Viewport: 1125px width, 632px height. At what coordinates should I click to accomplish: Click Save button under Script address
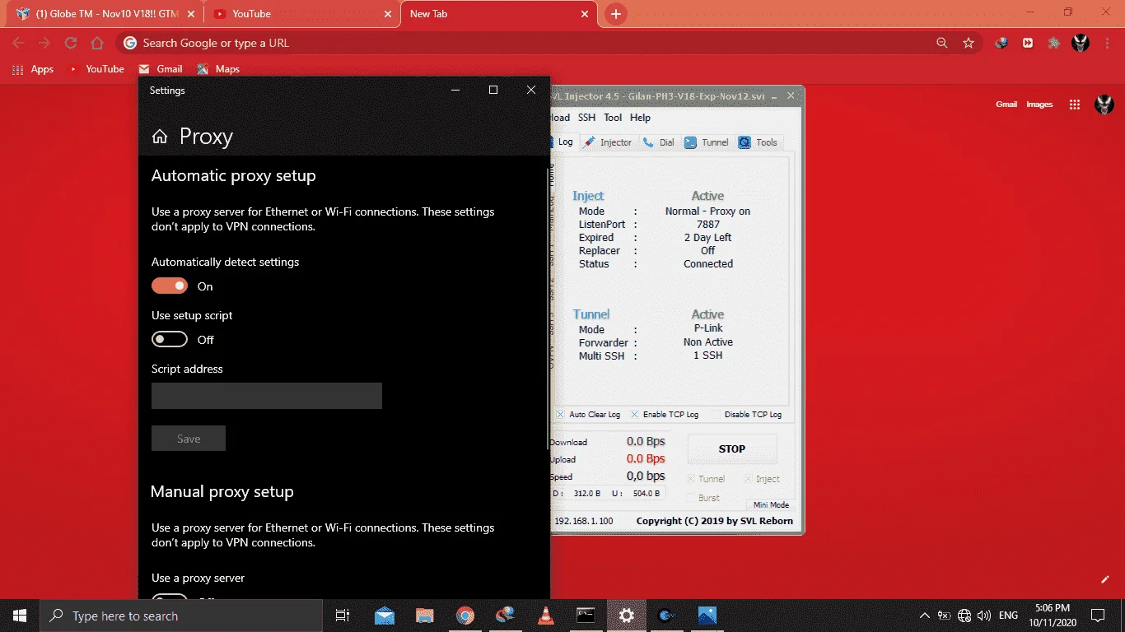(189, 439)
